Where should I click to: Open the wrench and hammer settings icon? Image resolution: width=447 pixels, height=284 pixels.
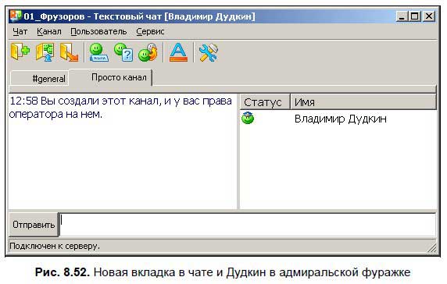(209, 52)
